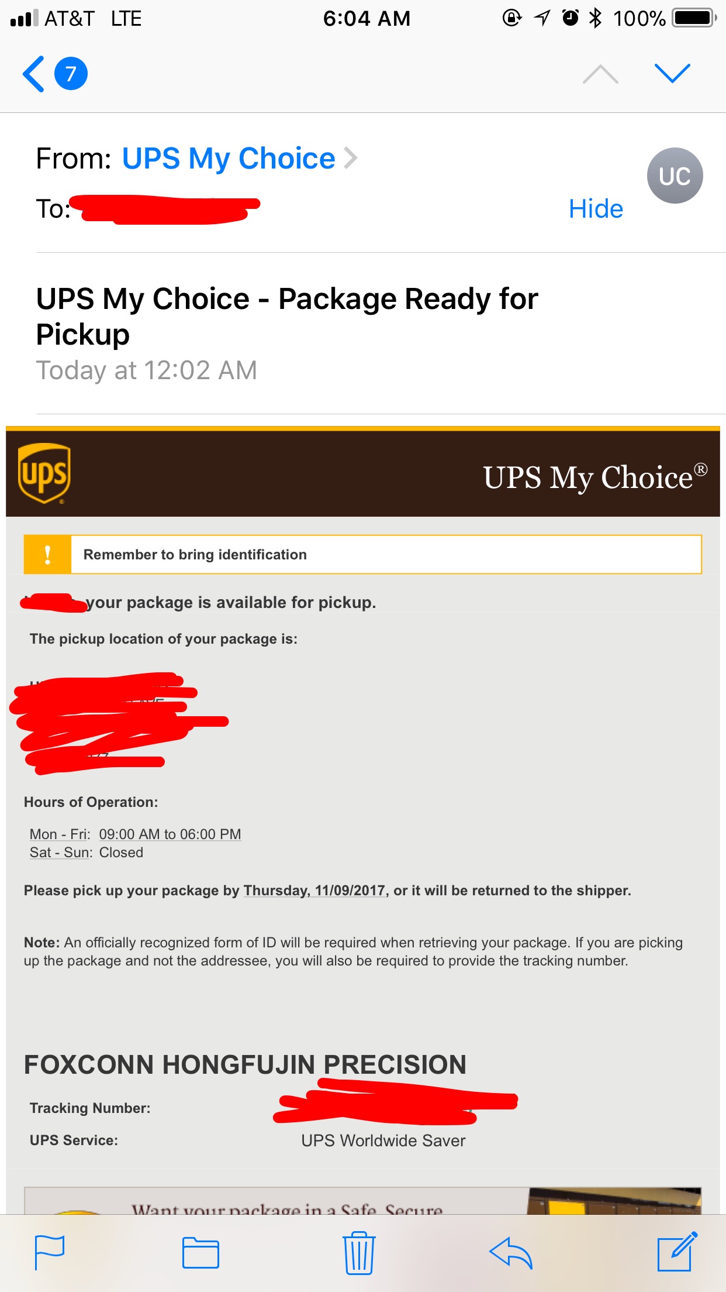726x1292 pixels.
Task: Reply using the arrow icon
Action: [510, 1253]
